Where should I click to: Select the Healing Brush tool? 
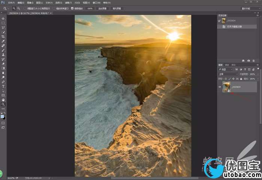(3, 46)
